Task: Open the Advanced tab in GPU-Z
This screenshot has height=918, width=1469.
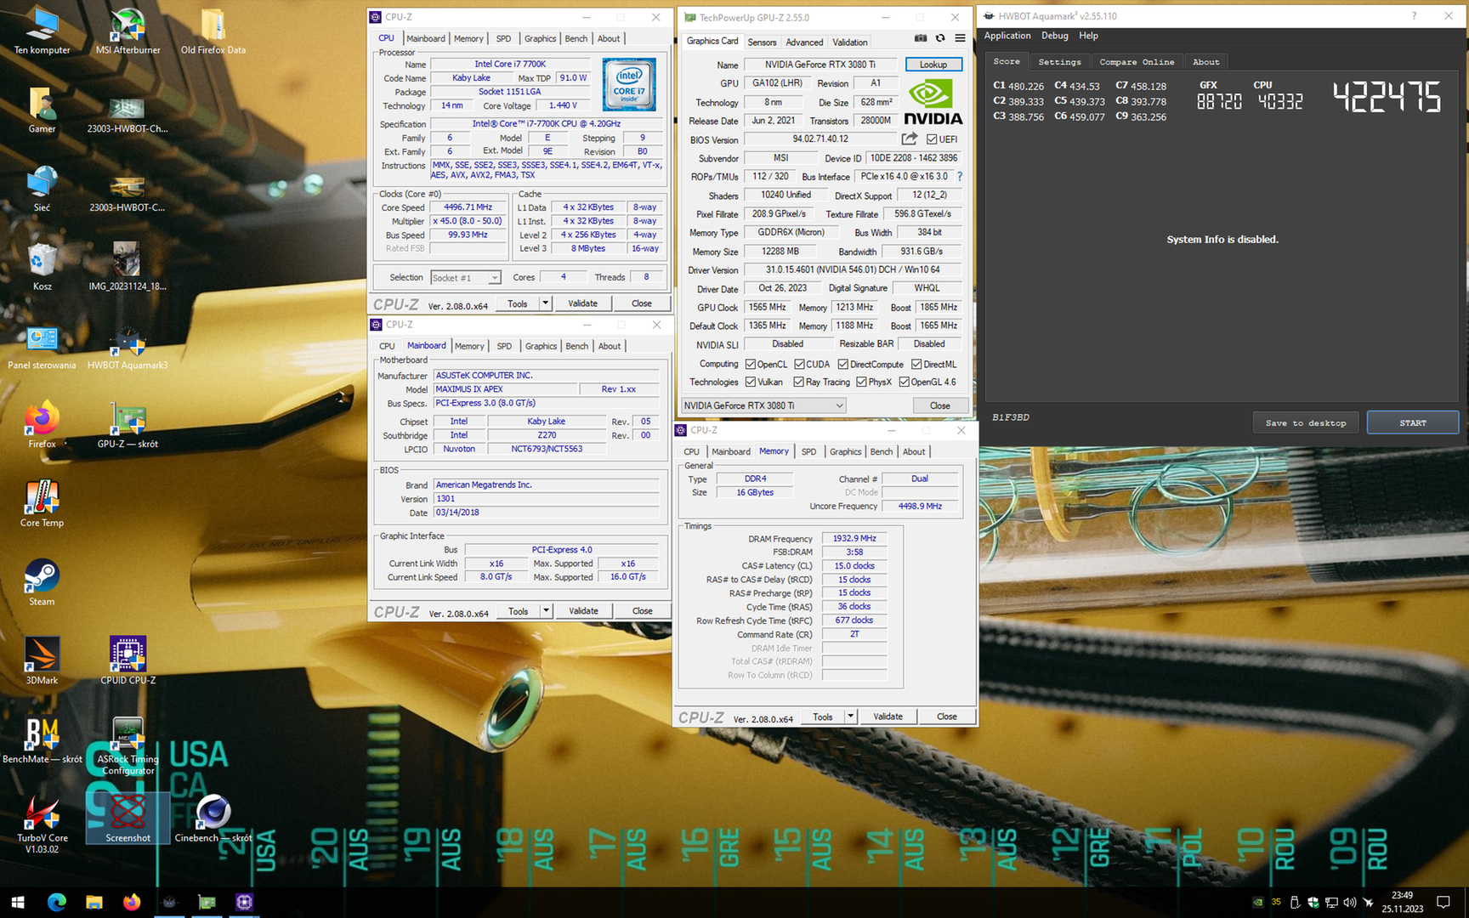Action: click(x=804, y=42)
